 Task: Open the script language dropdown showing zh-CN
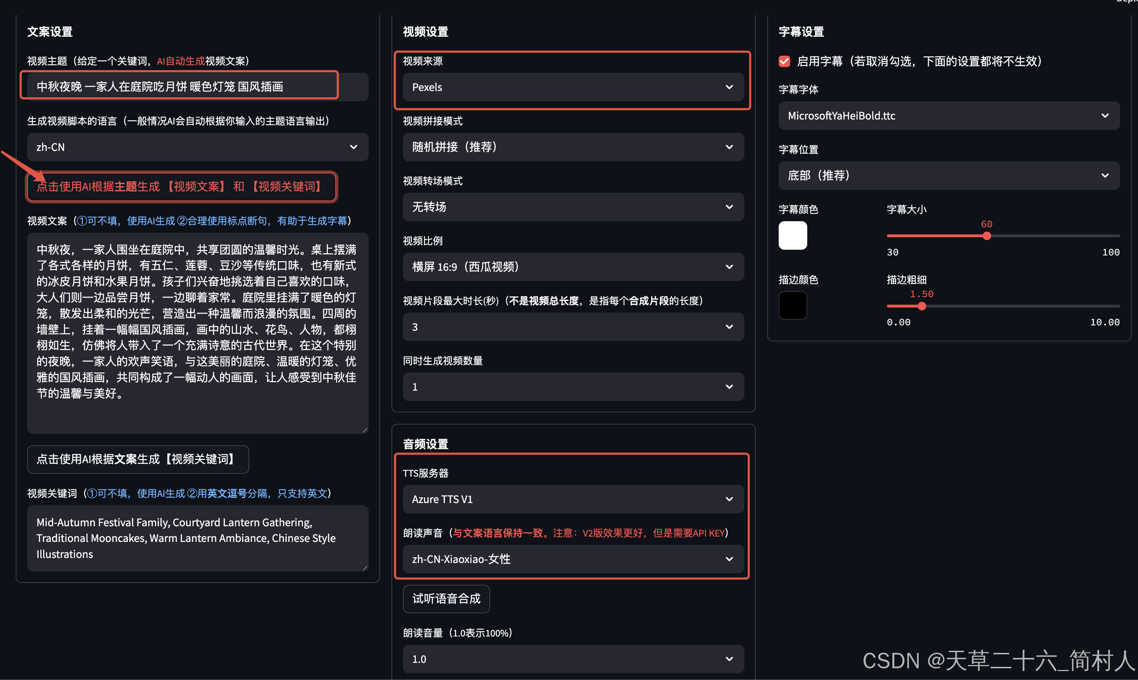click(197, 147)
